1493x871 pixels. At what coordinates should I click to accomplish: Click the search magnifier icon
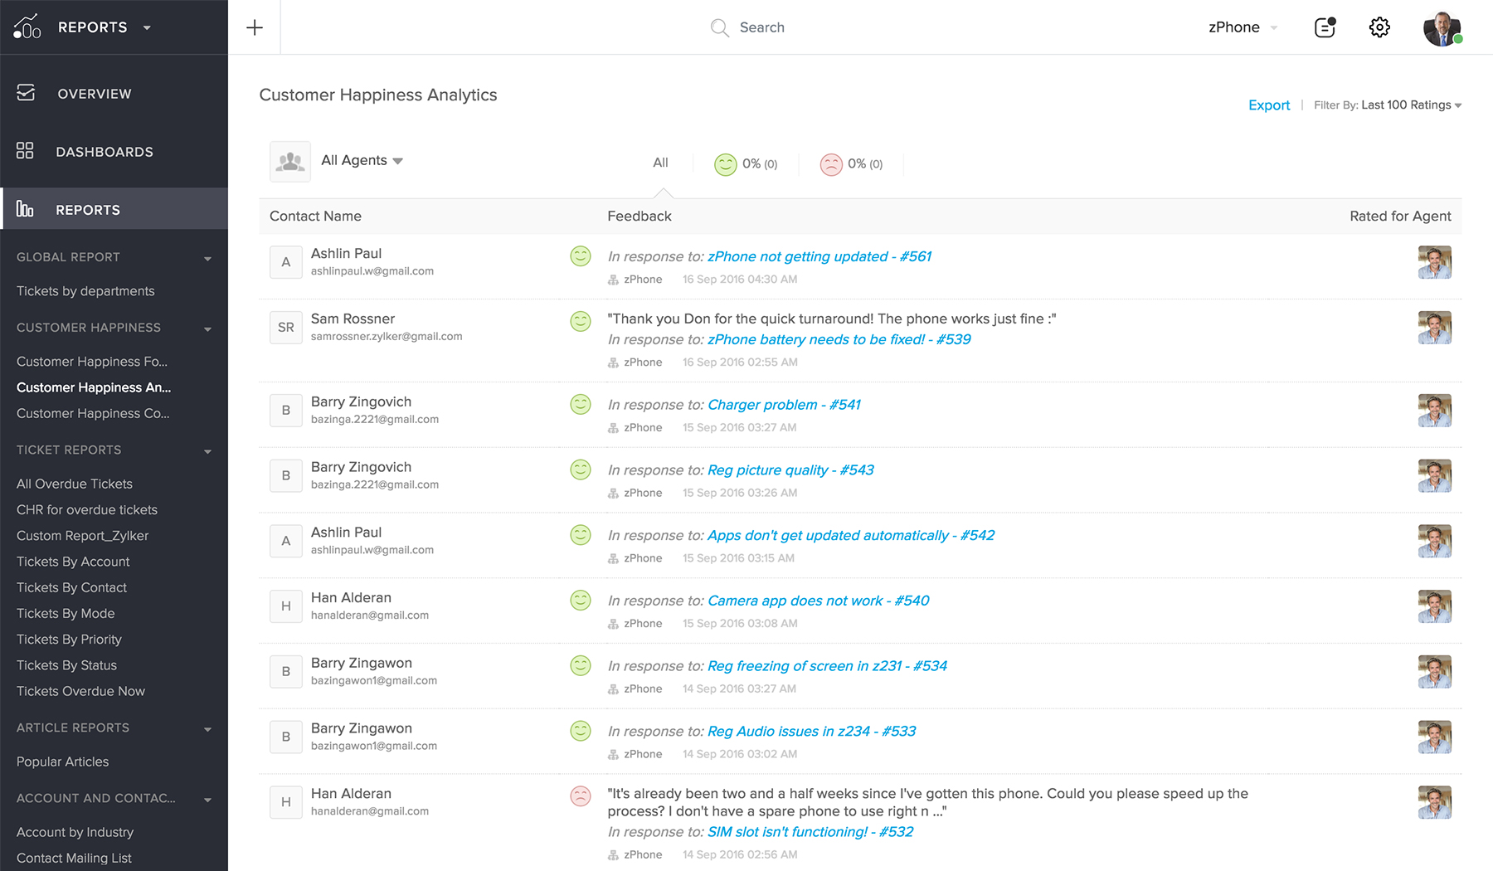click(719, 27)
